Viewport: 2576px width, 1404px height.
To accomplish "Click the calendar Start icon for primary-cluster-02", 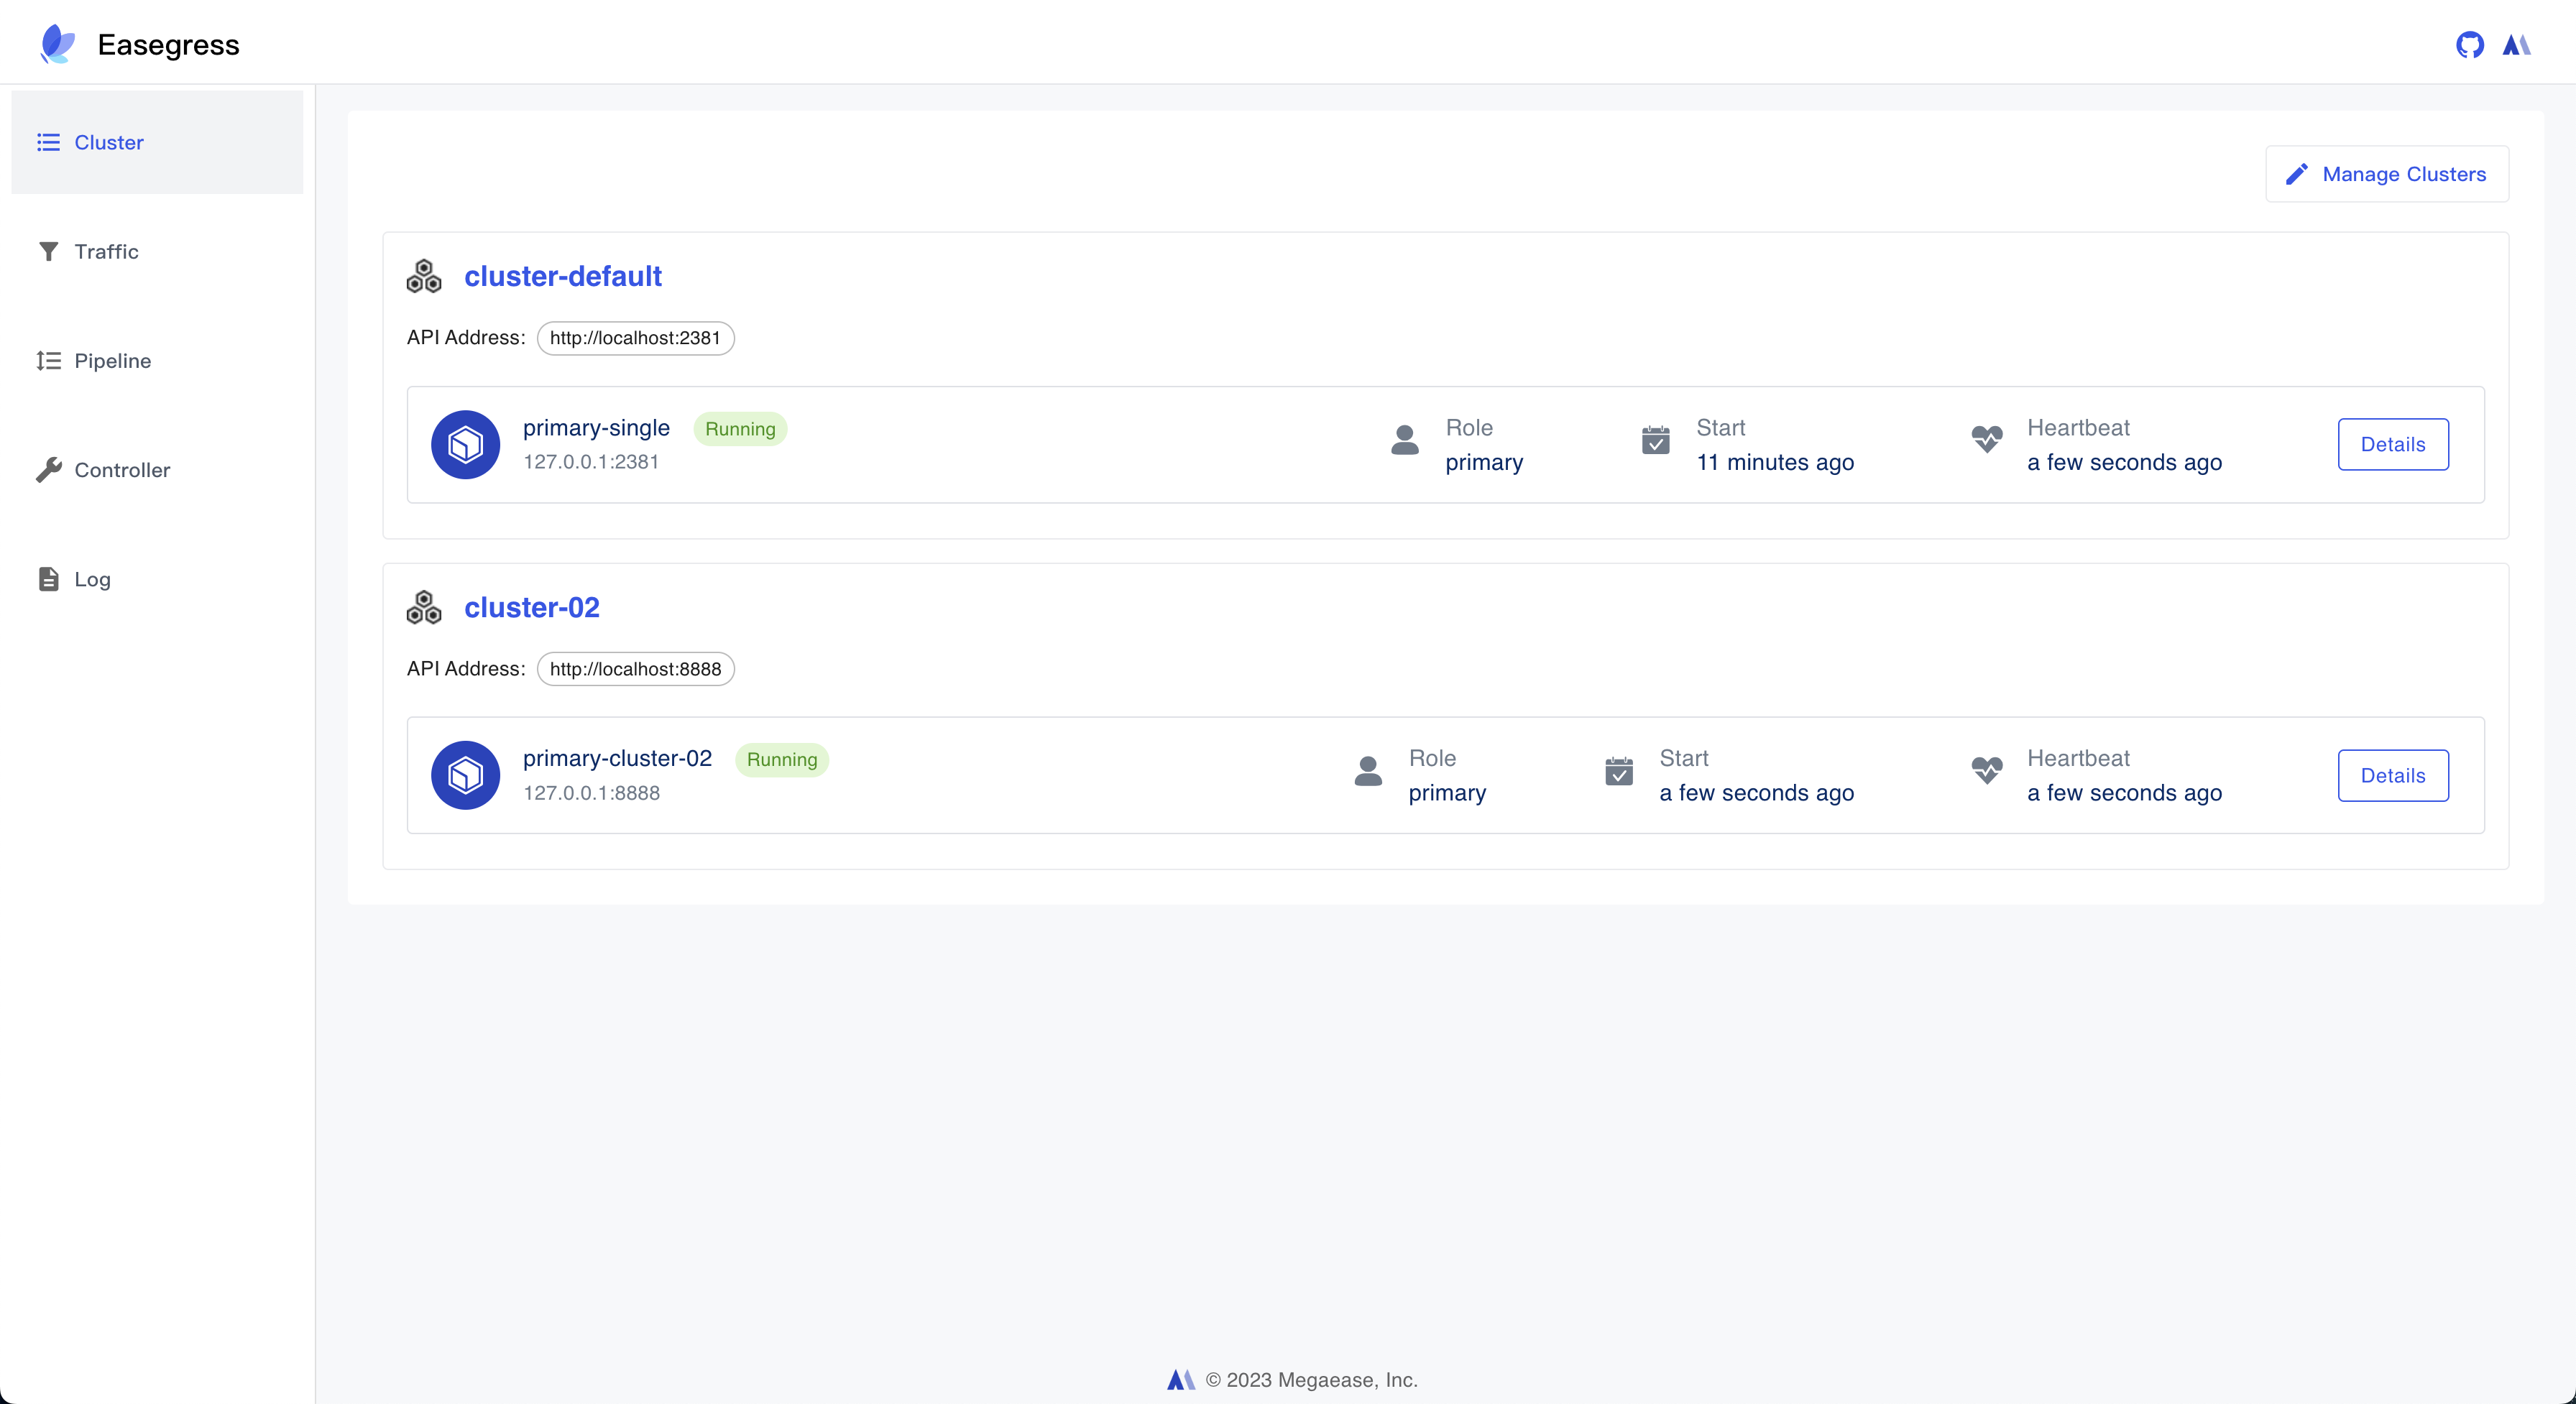I will (x=1619, y=771).
